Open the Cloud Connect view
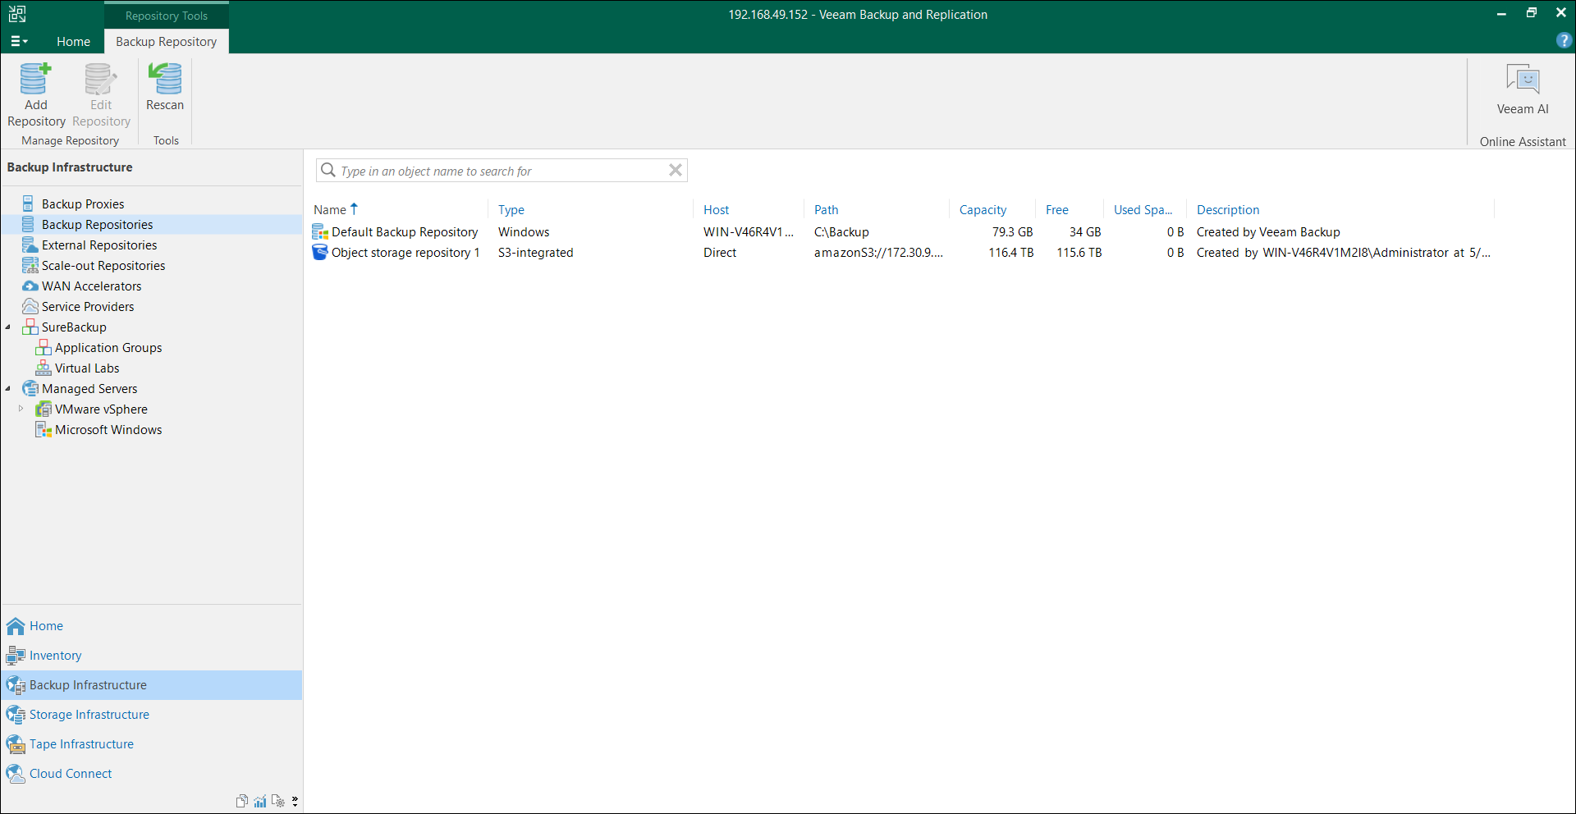This screenshot has height=814, width=1576. click(x=71, y=774)
